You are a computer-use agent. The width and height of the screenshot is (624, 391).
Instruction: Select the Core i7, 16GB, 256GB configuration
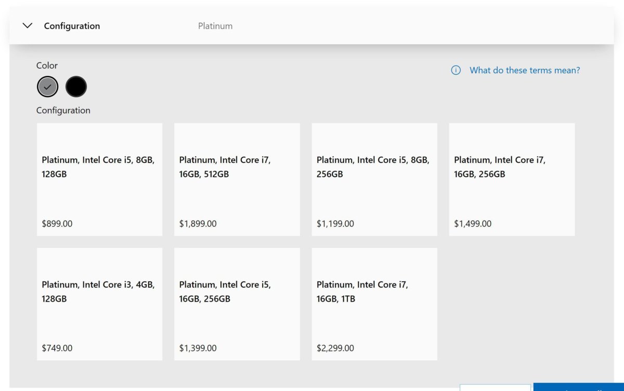point(512,180)
